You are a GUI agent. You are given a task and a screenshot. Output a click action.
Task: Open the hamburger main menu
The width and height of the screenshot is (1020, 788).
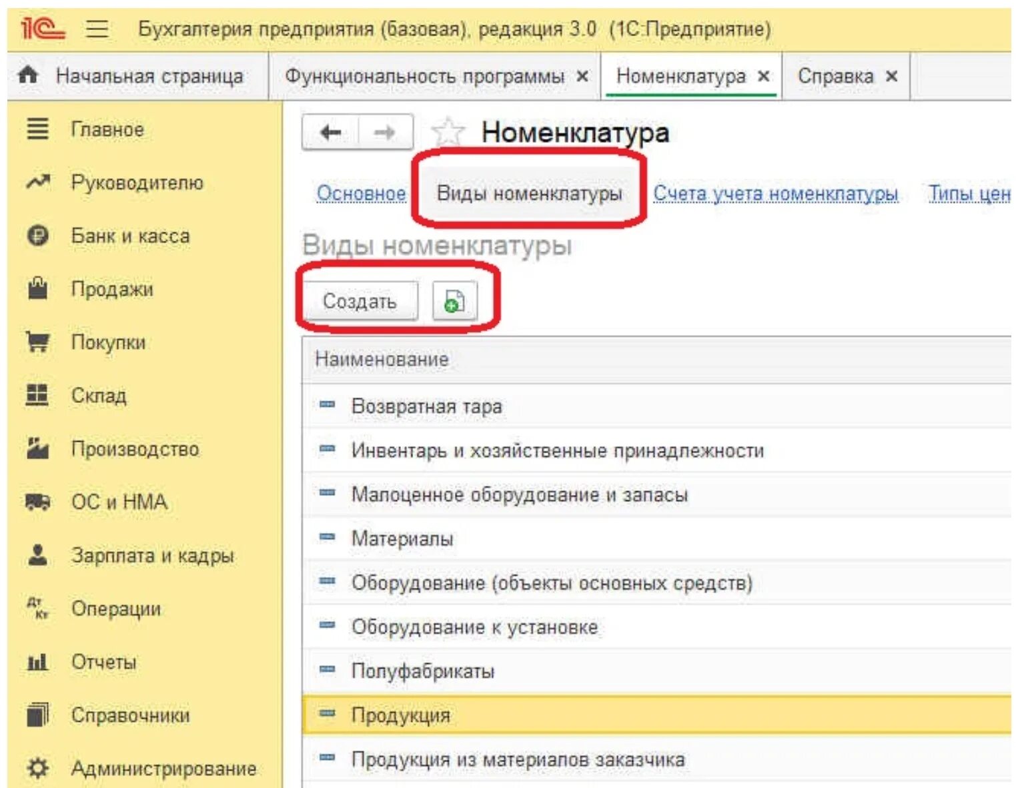(97, 29)
